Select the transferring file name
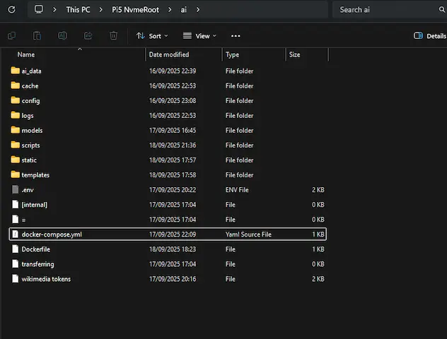Viewport: 447px width, 339px height. coord(37,264)
